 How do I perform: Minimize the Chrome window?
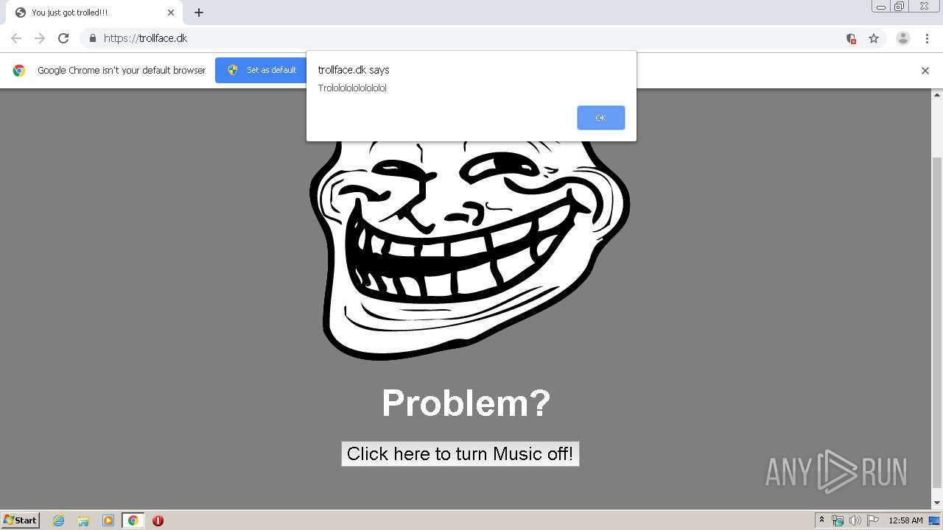coord(880,7)
